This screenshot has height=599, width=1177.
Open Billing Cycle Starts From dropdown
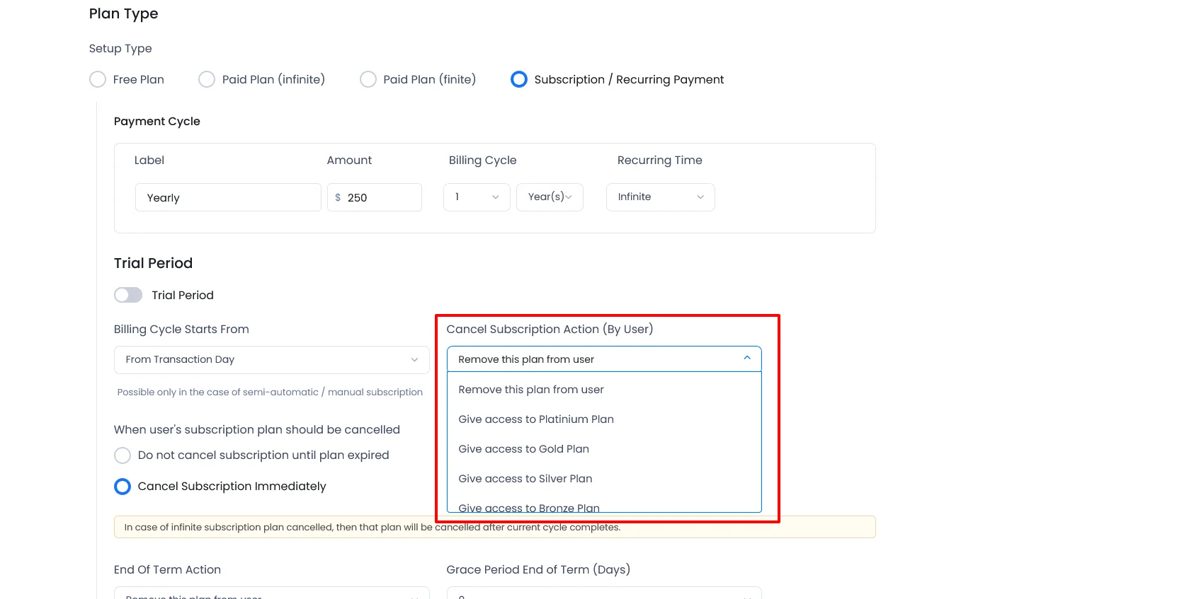pyautogui.click(x=271, y=359)
